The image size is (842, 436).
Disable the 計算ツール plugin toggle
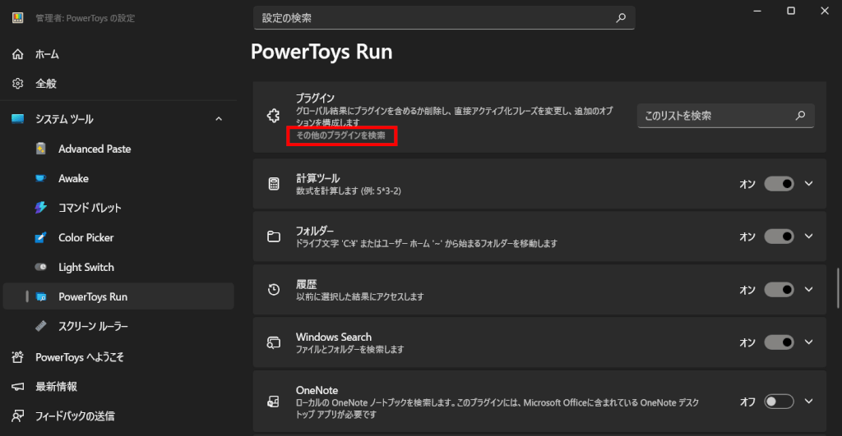[x=778, y=184]
